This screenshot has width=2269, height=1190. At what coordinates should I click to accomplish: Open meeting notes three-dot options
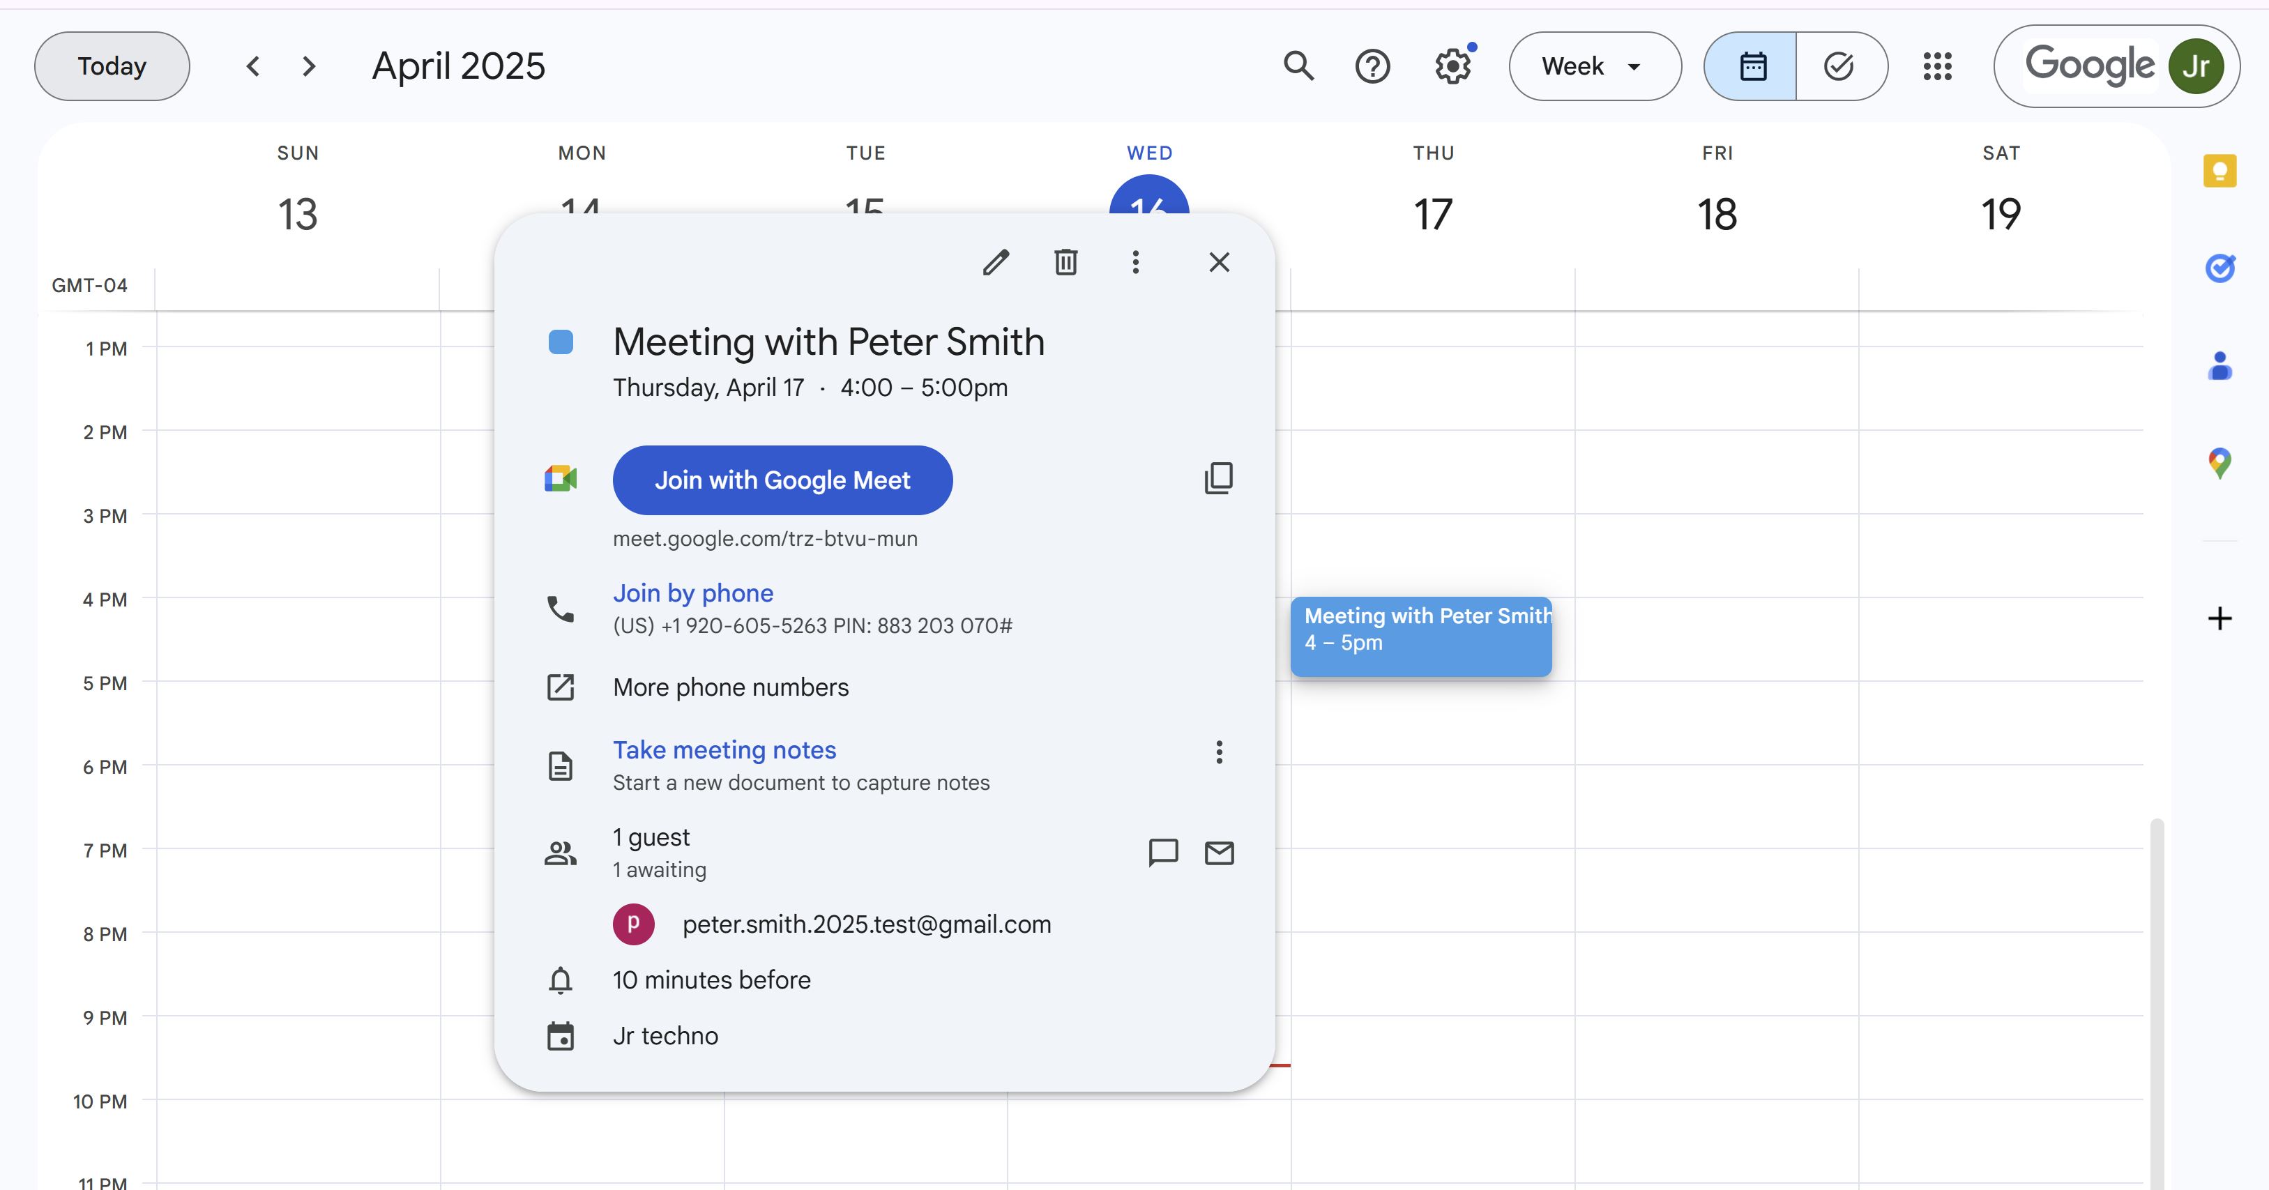(x=1219, y=752)
